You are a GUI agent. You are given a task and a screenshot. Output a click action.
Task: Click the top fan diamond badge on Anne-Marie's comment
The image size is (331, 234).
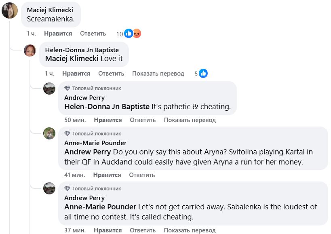point(67,133)
